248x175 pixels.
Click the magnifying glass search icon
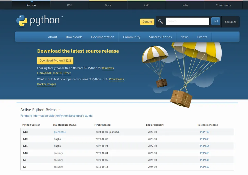click(160, 21)
